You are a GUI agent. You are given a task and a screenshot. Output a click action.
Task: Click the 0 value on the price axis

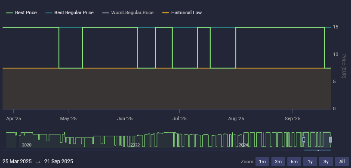tap(334, 109)
